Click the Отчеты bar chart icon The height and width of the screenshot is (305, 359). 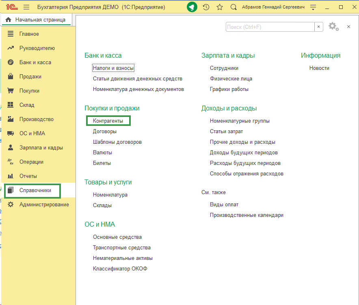[x=11, y=176]
